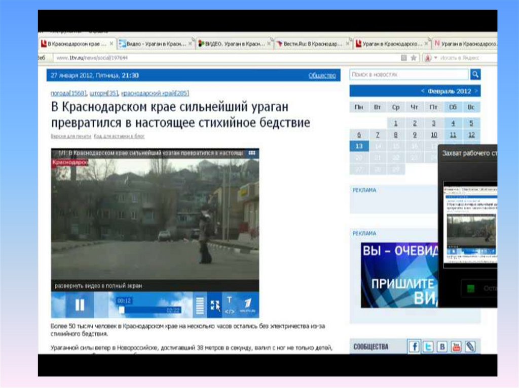This screenshot has height=388, width=519.
Task: Select February 10 in calendar
Action: (x=434, y=135)
